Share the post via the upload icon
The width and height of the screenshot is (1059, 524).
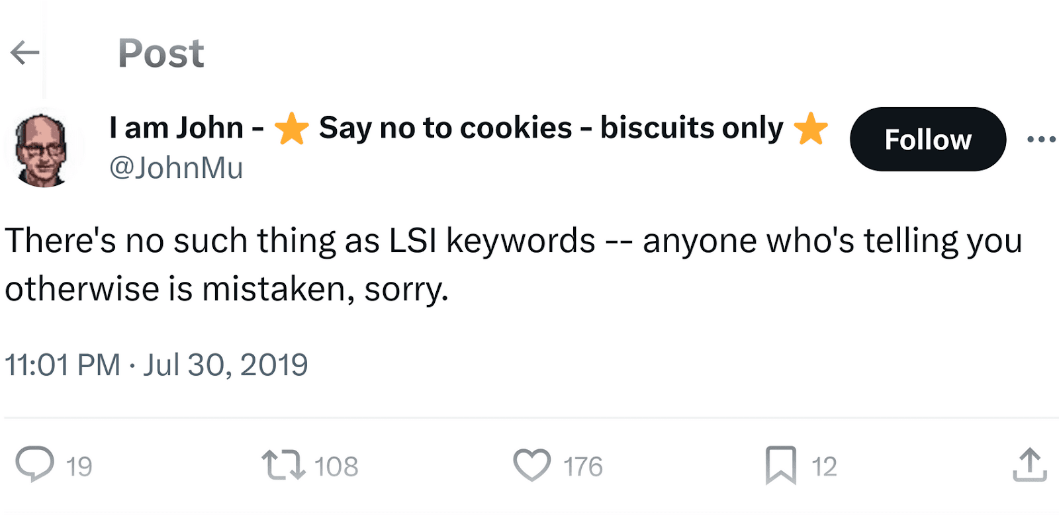(1030, 465)
